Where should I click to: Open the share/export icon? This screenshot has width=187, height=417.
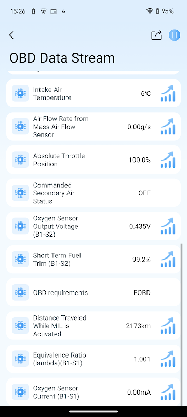pyautogui.click(x=156, y=35)
